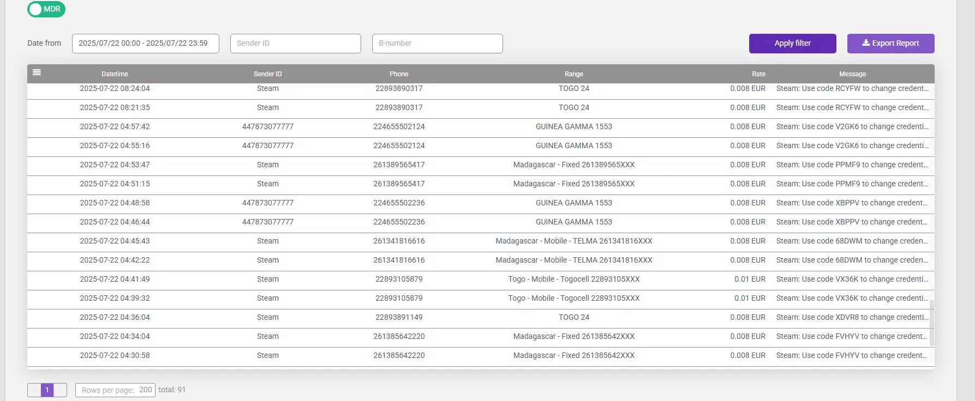The width and height of the screenshot is (975, 401).
Task: Select the 2025-07-22 04:46:44 row's GUINEA GAMMA 1553 range
Action: coord(574,222)
